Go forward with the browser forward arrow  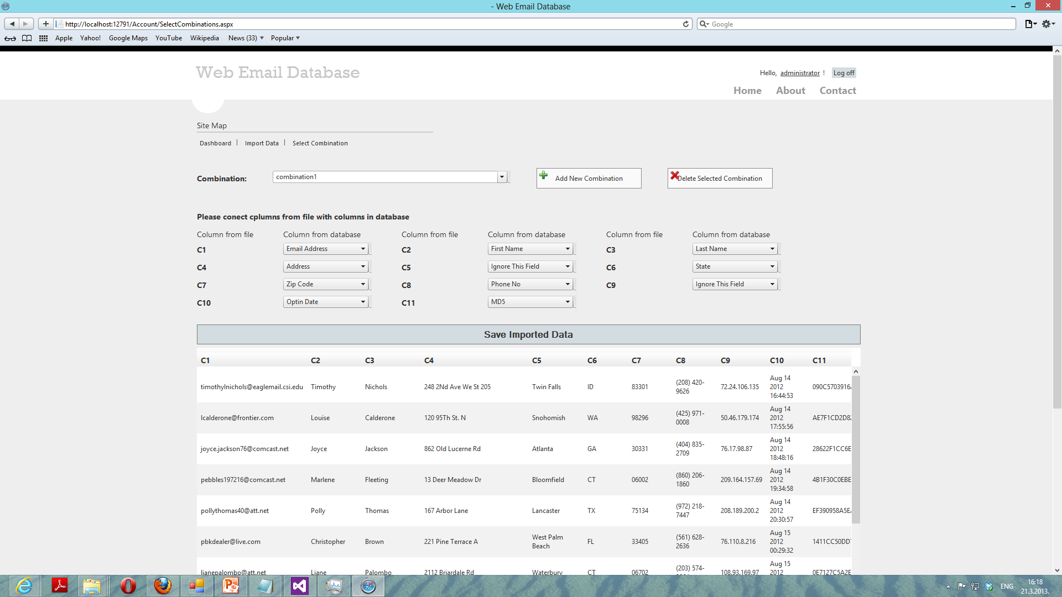[25, 24]
